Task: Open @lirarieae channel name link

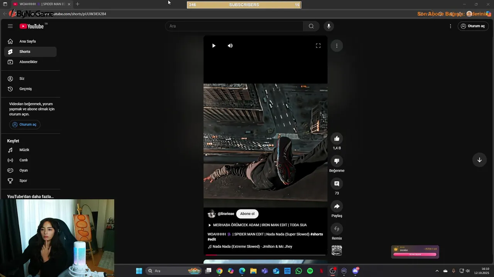Action: pos(226,214)
